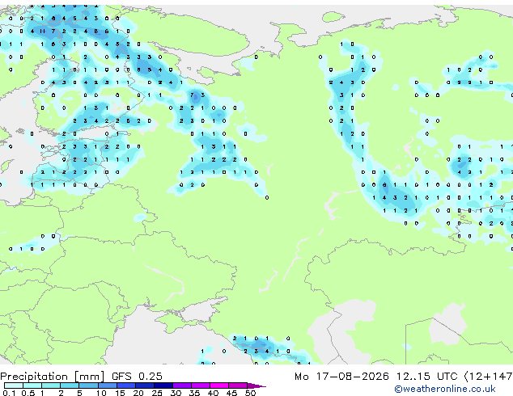
Task: Click the 35–40 mm violet legend box
Action: [x=201, y=385]
